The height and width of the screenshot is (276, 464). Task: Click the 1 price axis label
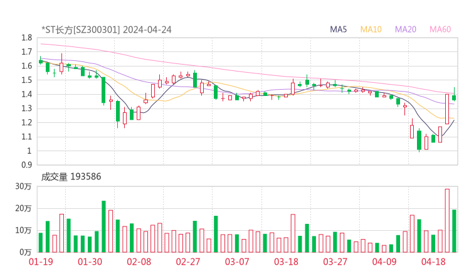coord(29,151)
